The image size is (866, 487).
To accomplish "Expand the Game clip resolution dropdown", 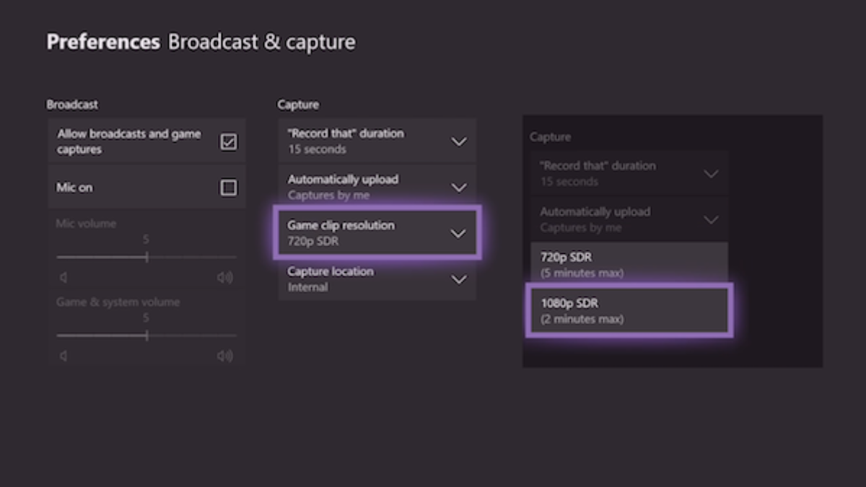I will (x=458, y=233).
